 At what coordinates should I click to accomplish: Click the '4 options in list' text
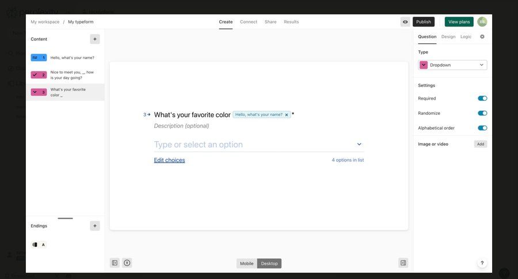[348, 160]
